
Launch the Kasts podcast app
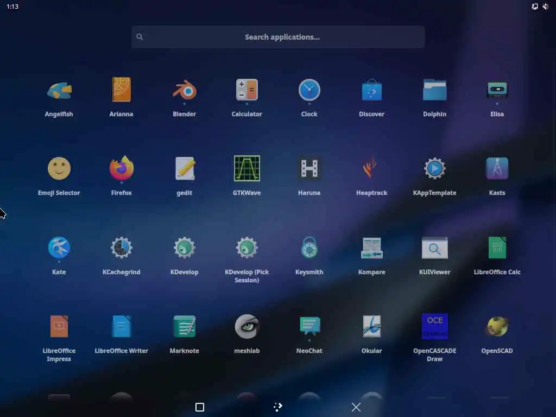click(x=497, y=168)
